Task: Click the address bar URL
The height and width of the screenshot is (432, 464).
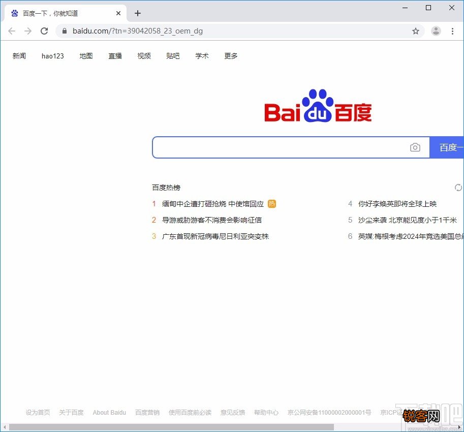Action: pos(138,31)
